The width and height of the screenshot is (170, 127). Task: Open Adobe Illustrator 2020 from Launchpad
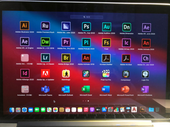coord(25,25)
